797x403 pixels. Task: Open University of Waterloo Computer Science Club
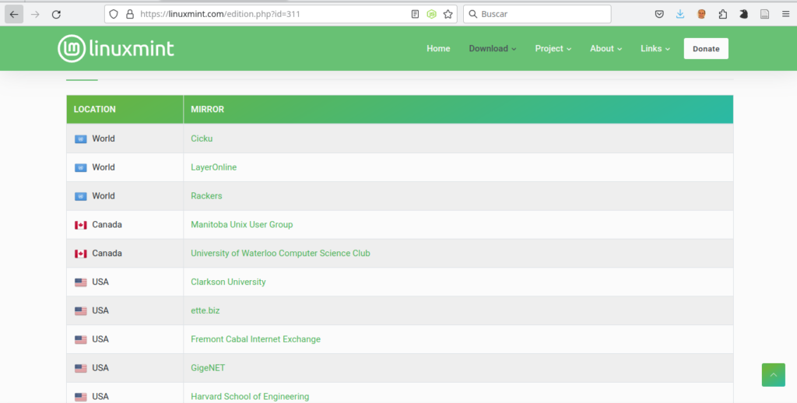click(280, 253)
